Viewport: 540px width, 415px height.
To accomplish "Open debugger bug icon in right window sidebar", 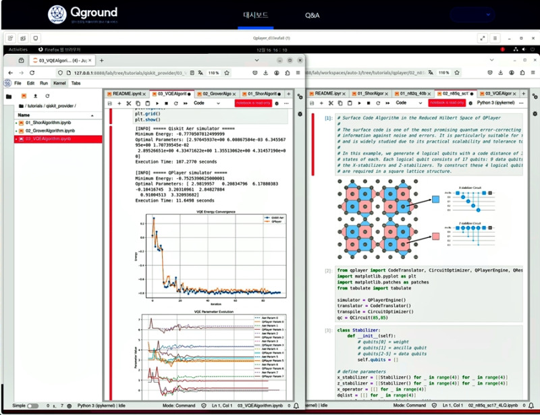I will [535, 113].
